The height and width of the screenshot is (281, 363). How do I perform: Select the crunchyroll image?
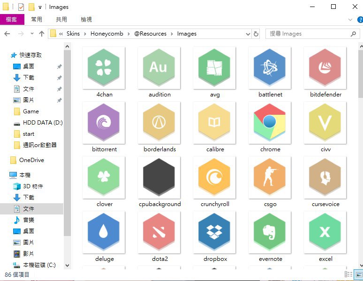tap(214, 177)
